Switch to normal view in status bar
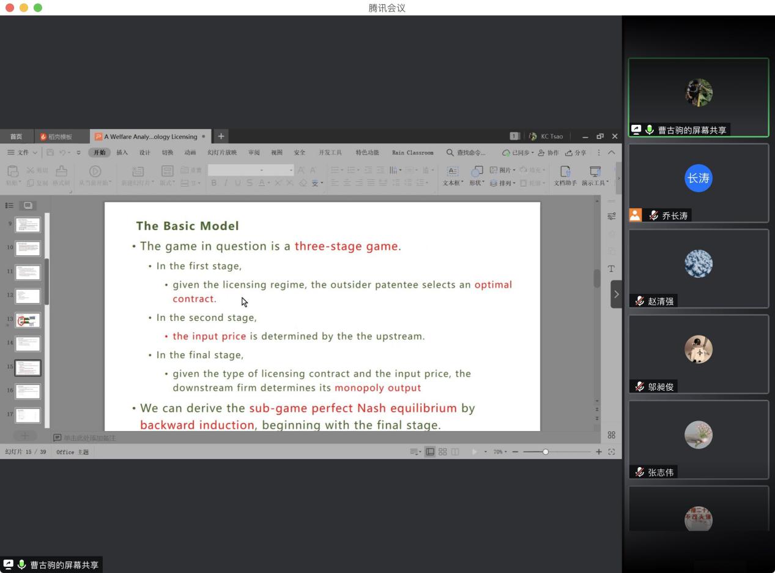This screenshot has width=775, height=573. 430,452
